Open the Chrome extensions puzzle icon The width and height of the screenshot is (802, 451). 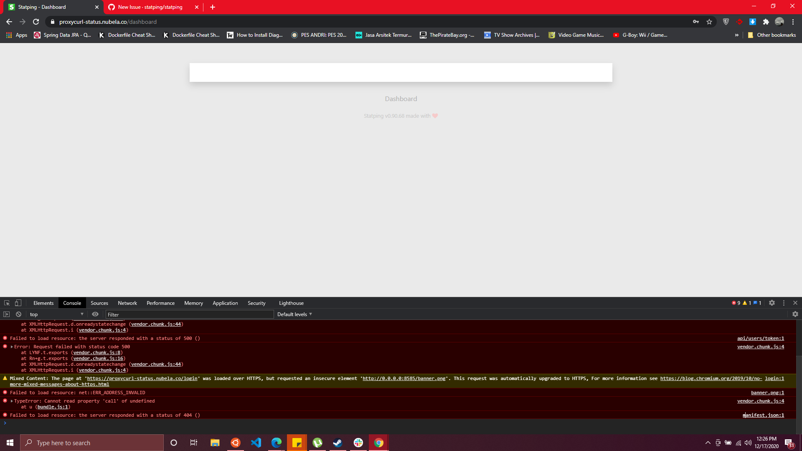766,22
